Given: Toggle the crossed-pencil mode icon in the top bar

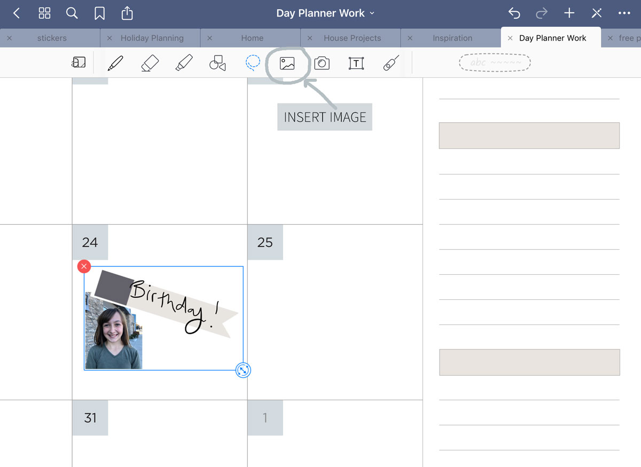Looking at the screenshot, I should (x=597, y=13).
